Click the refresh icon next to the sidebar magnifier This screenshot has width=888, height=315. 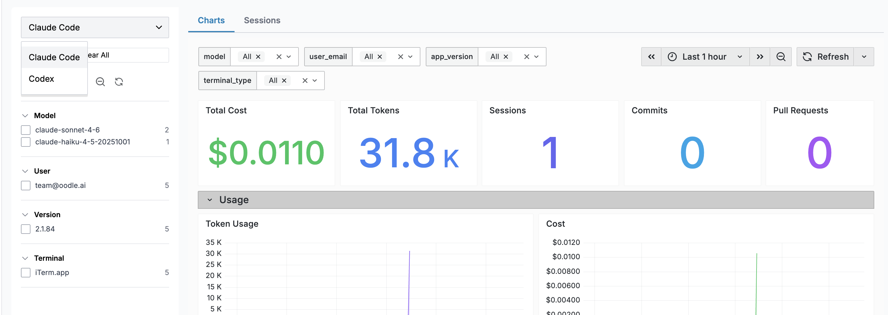coord(119,82)
